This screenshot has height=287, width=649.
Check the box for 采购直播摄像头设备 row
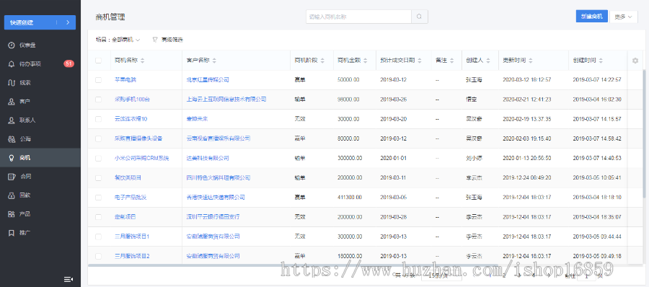98,138
